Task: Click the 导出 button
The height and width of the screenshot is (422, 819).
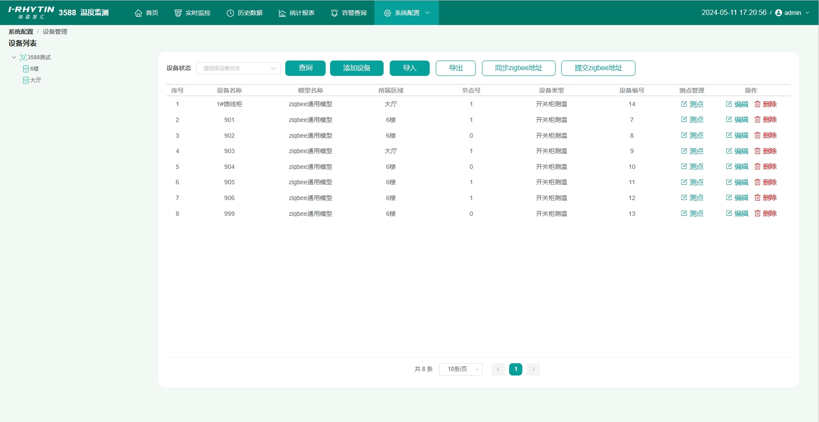Action: pos(456,68)
